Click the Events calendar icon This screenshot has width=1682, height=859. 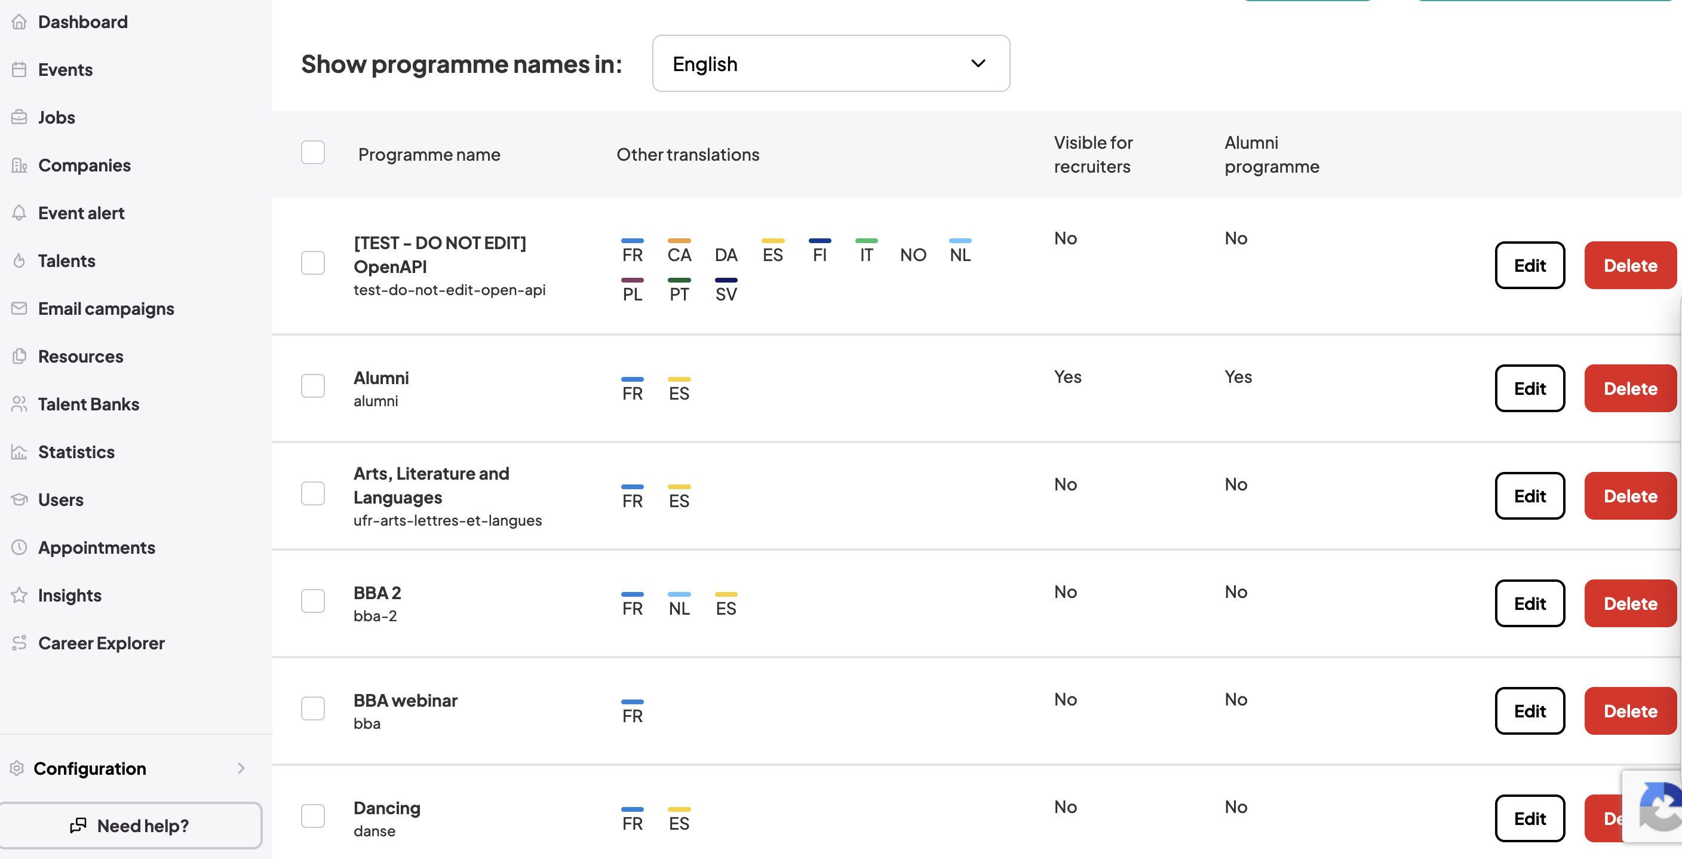click(x=19, y=69)
